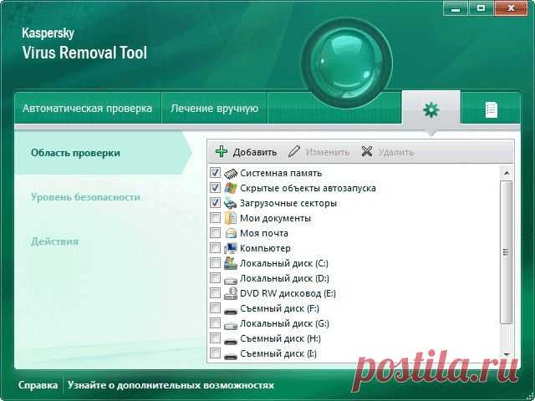
Task: Check Съемный диск (H:) checkbox
Action: (215, 338)
